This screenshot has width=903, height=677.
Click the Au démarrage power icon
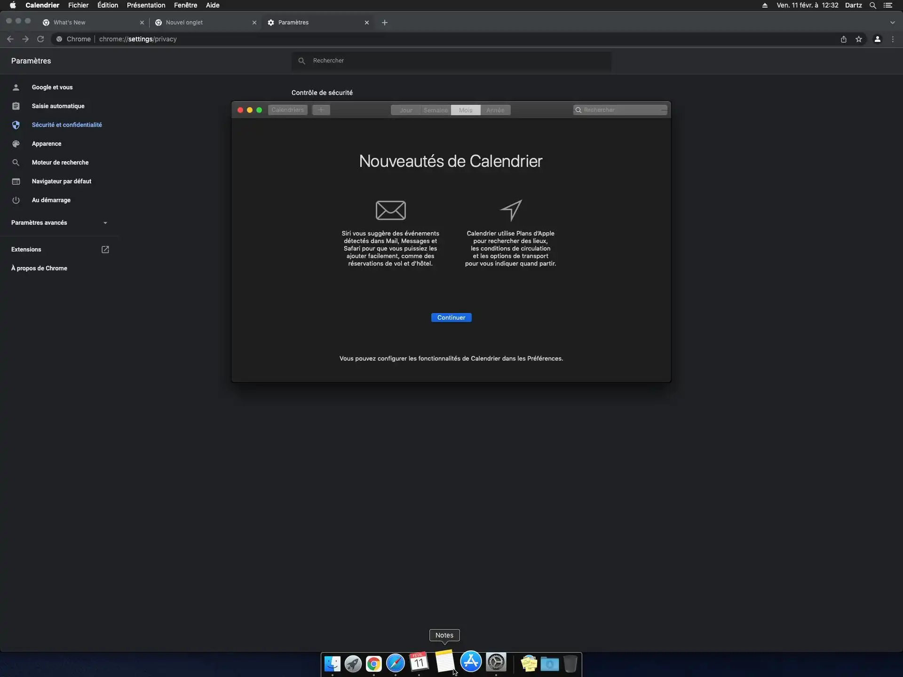(16, 200)
